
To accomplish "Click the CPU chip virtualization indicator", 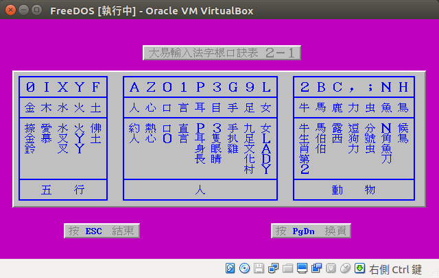I will point(331,268).
